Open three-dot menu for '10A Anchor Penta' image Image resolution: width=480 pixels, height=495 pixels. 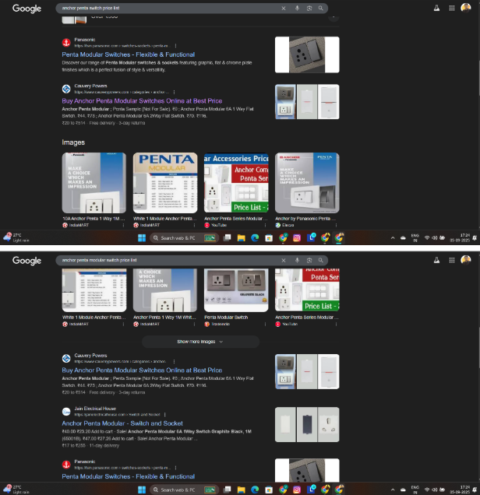[x=123, y=225]
